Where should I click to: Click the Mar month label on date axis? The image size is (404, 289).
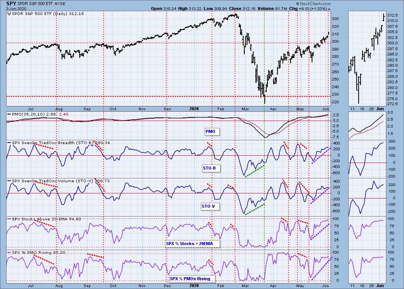coord(245,109)
